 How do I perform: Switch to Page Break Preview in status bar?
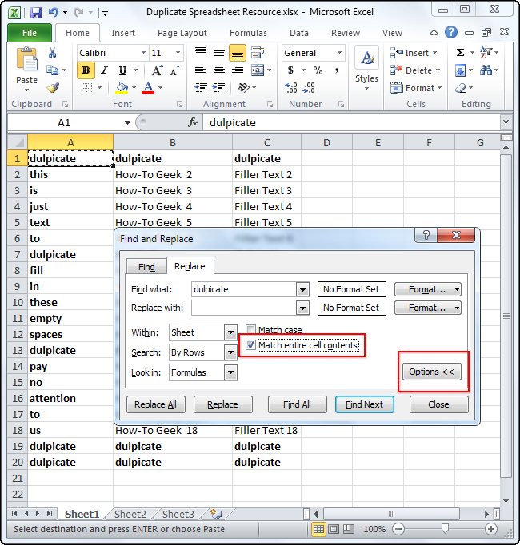click(349, 529)
